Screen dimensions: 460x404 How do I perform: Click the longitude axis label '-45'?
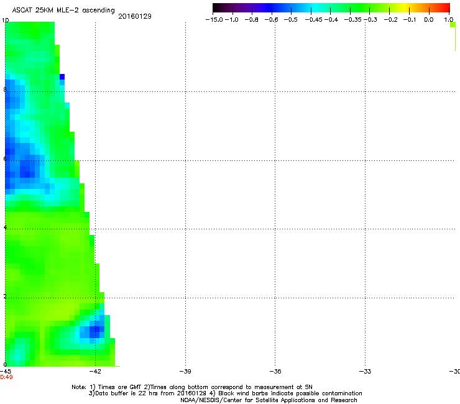click(x=6, y=372)
